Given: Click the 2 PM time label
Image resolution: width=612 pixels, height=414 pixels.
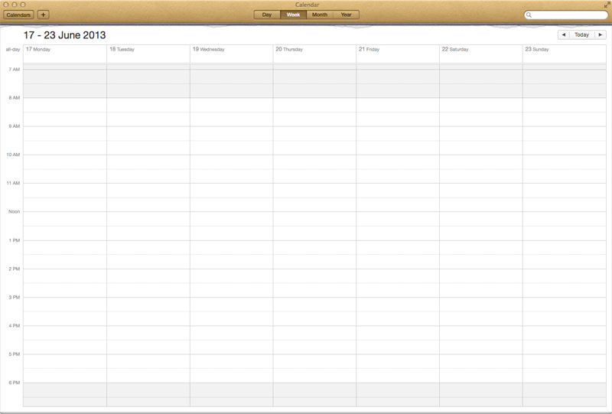Looking at the screenshot, I should (x=15, y=269).
